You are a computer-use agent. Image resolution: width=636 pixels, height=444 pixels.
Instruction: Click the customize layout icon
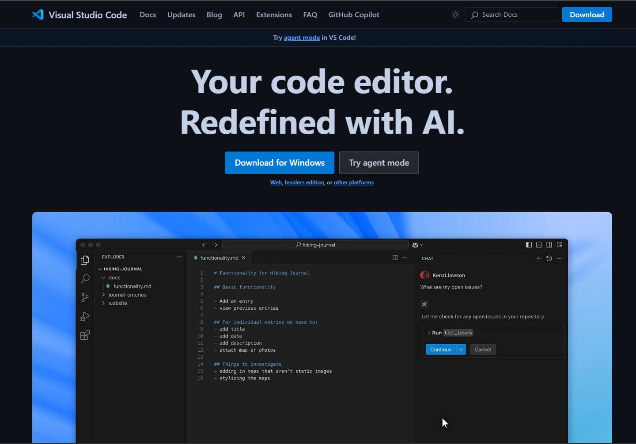560,245
